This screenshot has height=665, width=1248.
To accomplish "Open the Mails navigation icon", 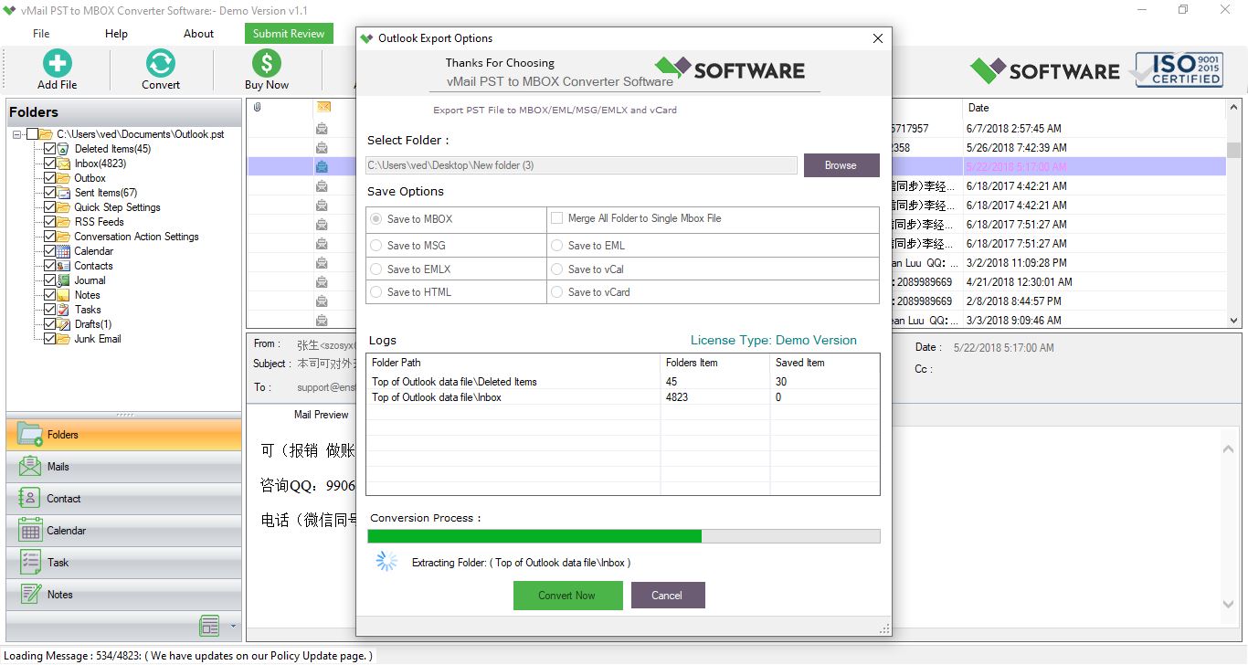I will pyautogui.click(x=29, y=466).
